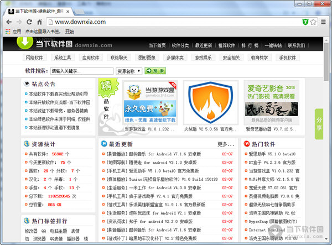The width and height of the screenshot is (332, 245).
Task: Open 一米工作 for Android V4.0.0 entry
Action: pyautogui.click(x=153, y=187)
